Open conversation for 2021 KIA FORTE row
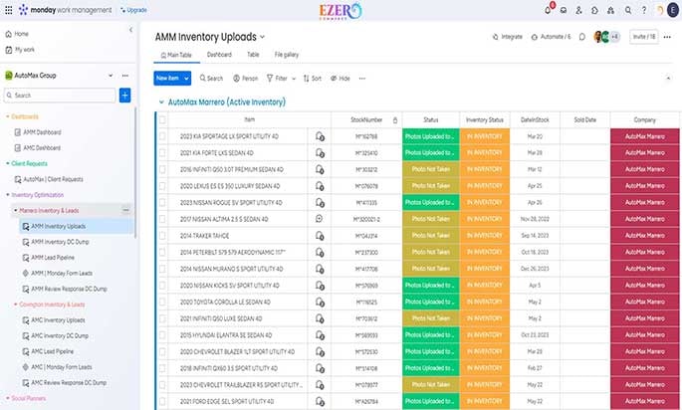 click(x=320, y=153)
